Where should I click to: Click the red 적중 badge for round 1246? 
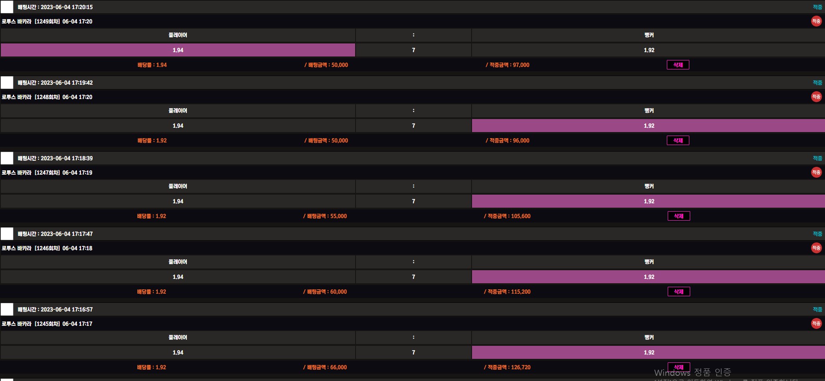click(x=816, y=248)
